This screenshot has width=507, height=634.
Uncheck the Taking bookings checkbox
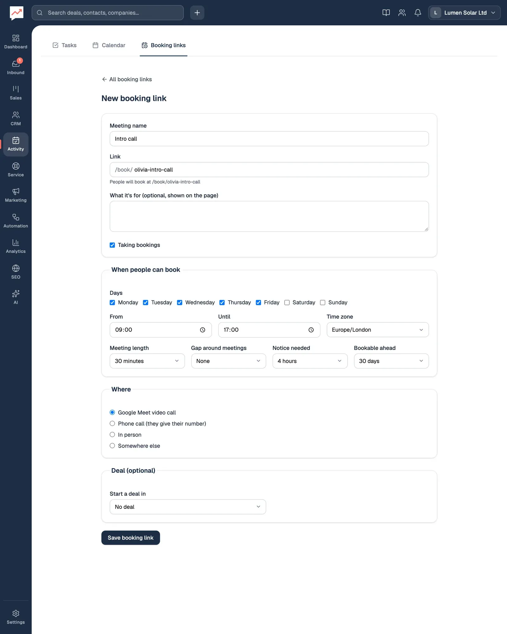(x=112, y=245)
